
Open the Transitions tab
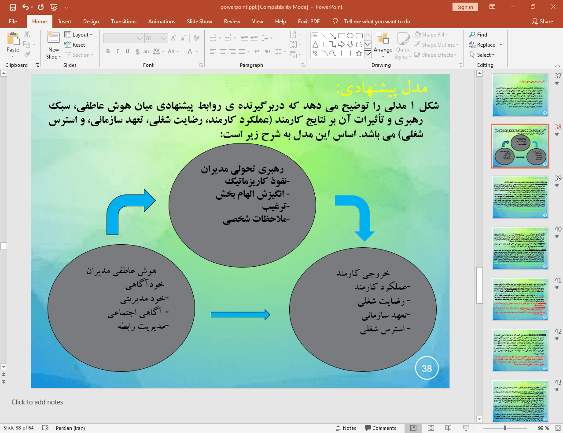tap(124, 21)
